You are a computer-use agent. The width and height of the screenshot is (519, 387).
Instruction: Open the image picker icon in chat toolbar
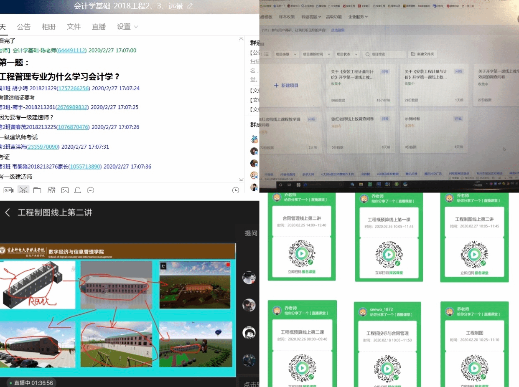(x=65, y=190)
